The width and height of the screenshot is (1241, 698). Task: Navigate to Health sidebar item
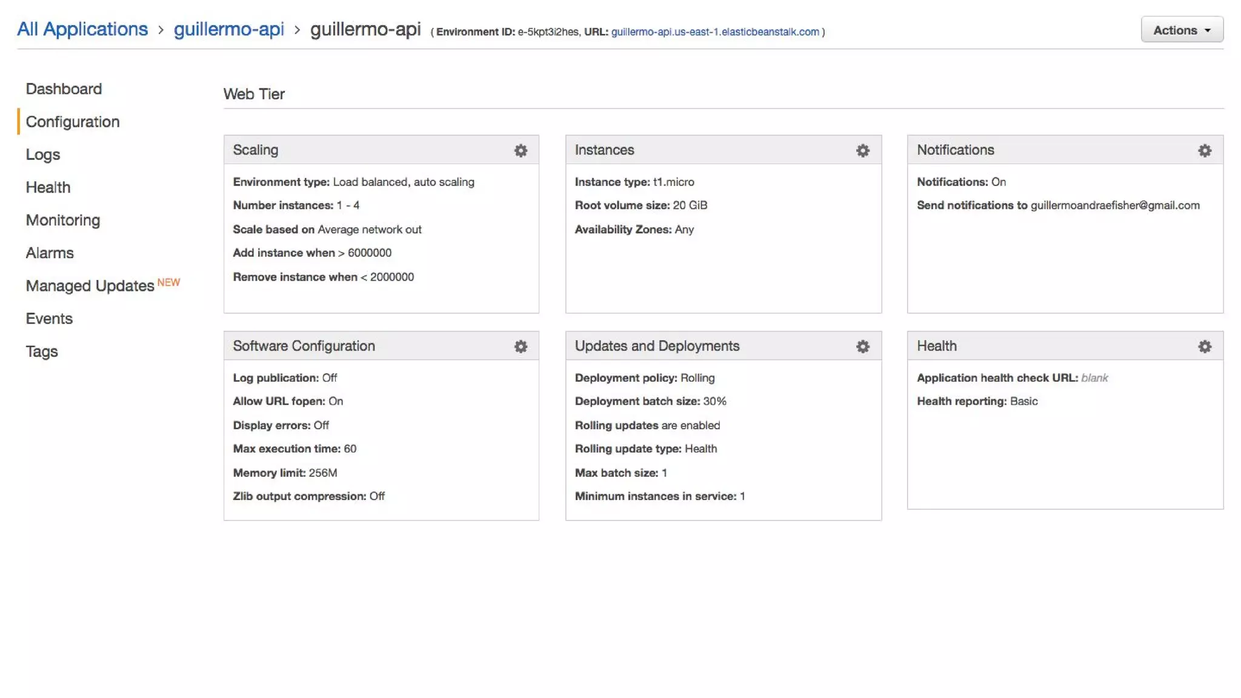click(48, 187)
